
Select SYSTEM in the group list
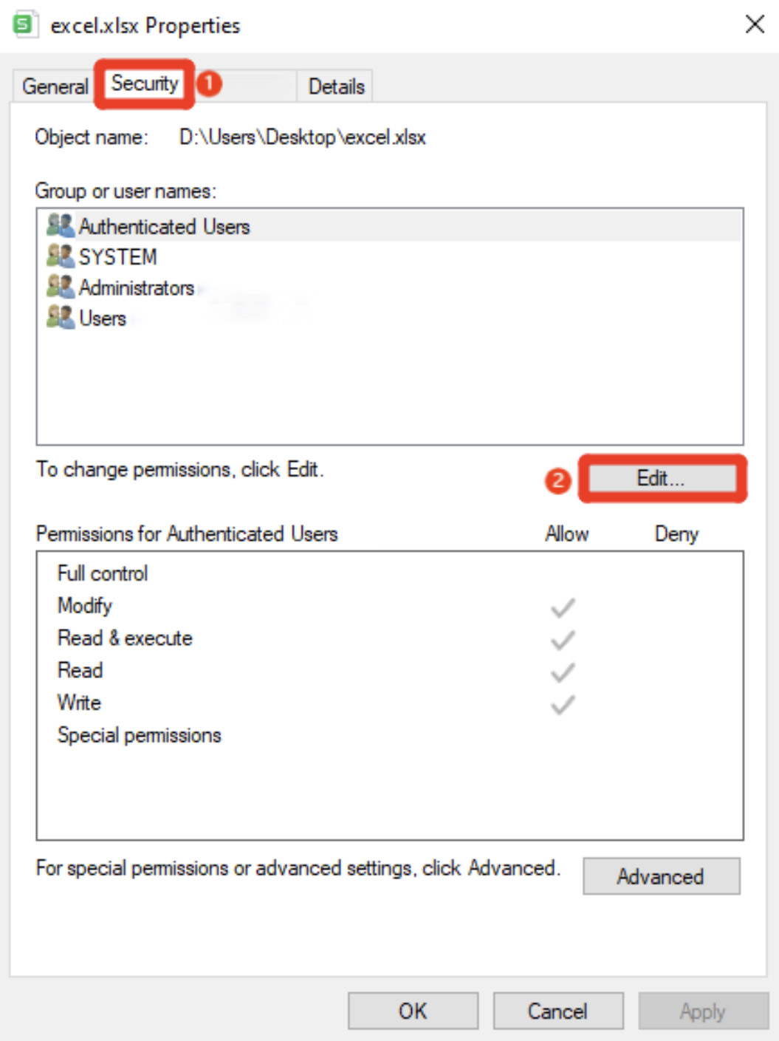pos(118,256)
